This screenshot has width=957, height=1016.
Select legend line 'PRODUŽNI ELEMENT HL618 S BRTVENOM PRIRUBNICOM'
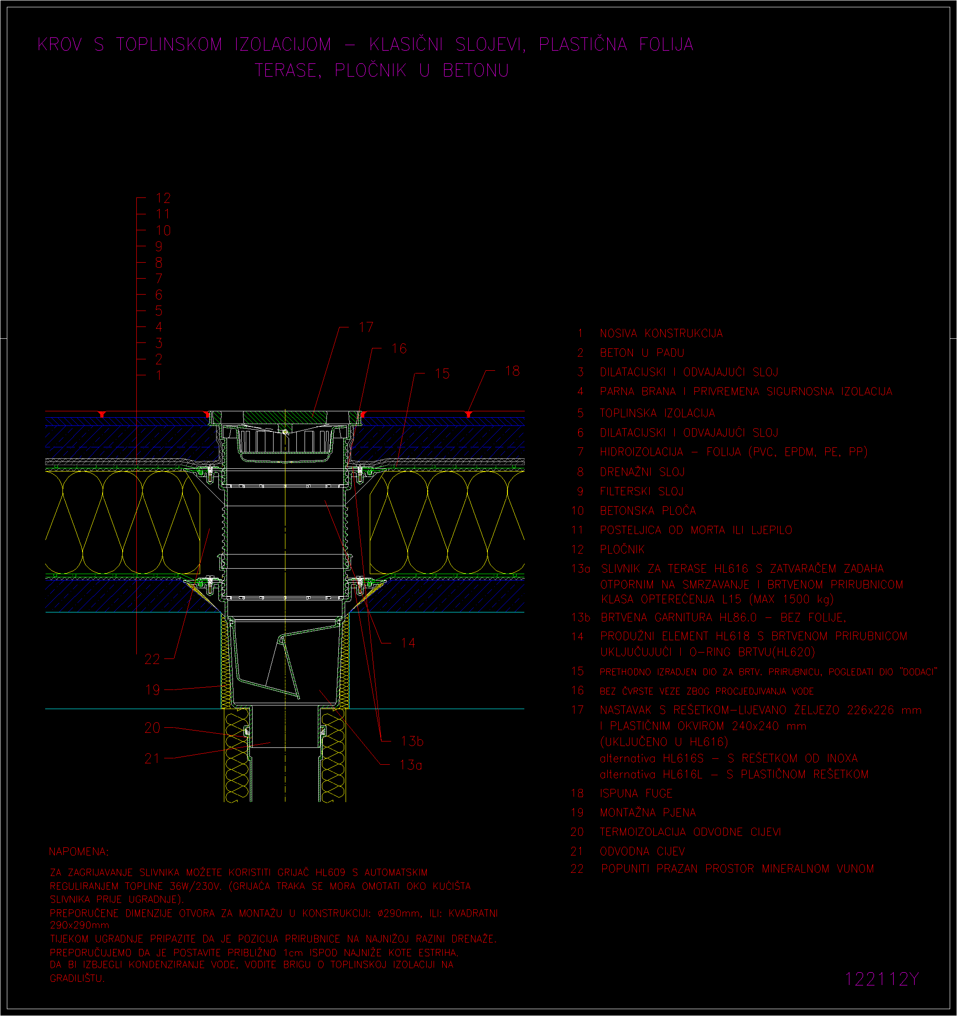pyautogui.click(x=754, y=636)
